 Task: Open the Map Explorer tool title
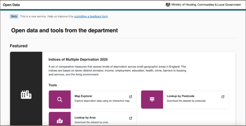click(x=83, y=96)
